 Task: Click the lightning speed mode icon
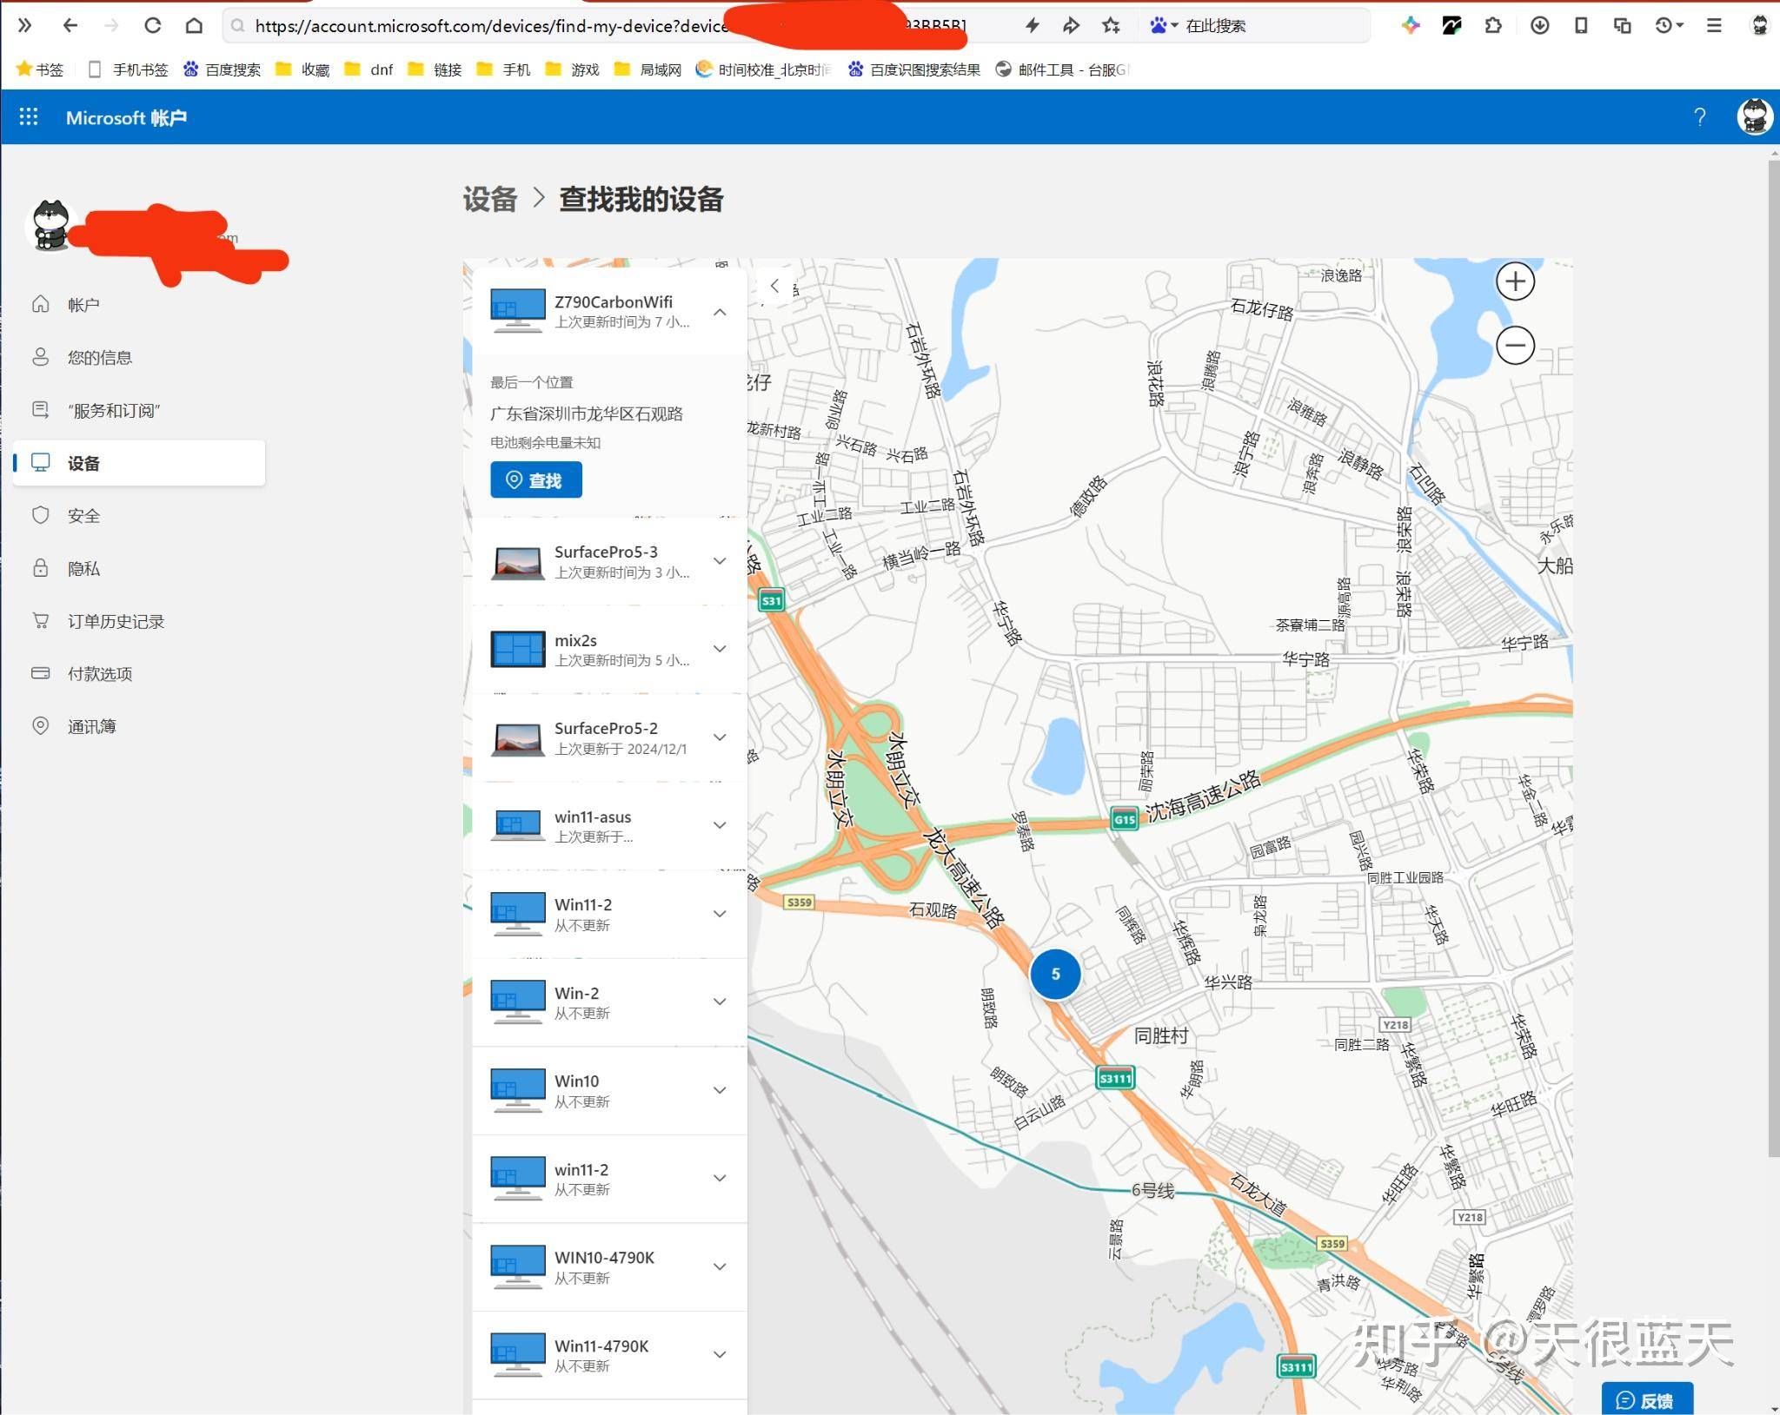click(1032, 26)
